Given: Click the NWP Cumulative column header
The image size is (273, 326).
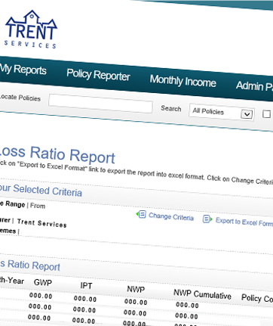Looking at the screenshot, I should coord(202,294).
